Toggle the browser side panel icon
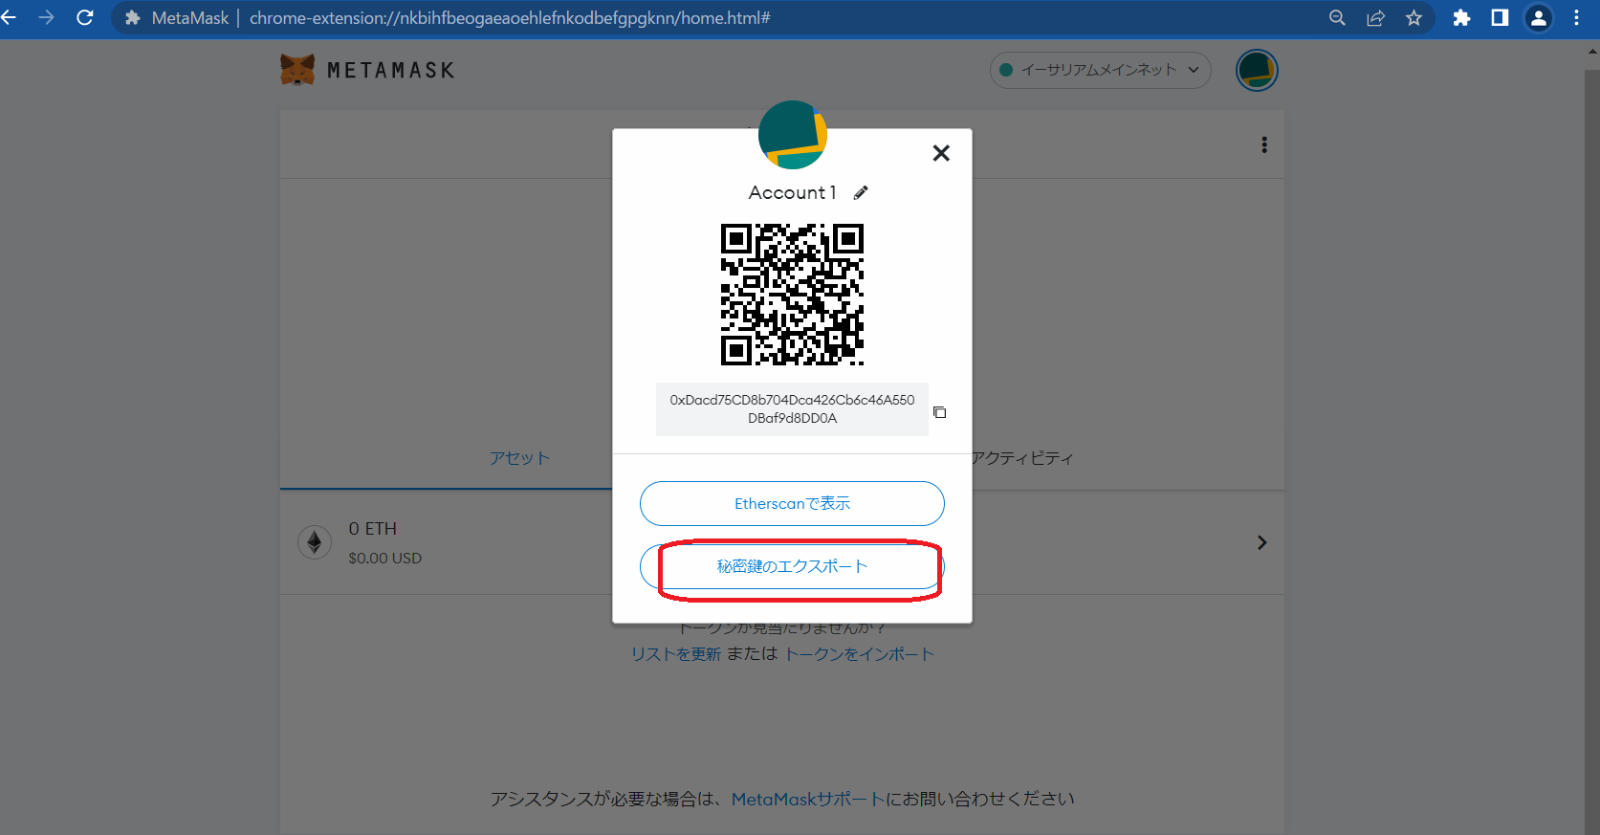 tap(1500, 18)
